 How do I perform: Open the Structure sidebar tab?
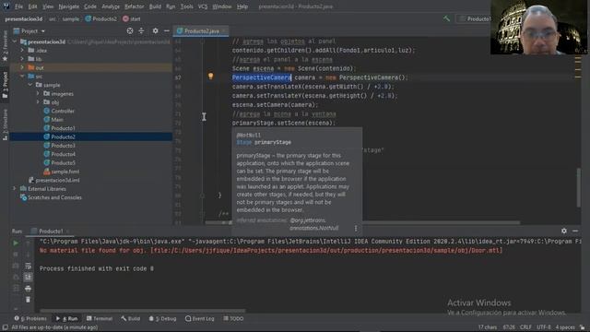5,125
